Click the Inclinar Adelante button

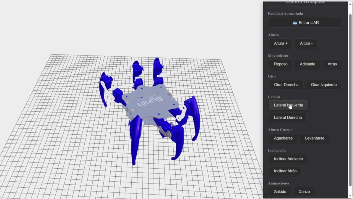[288, 159]
